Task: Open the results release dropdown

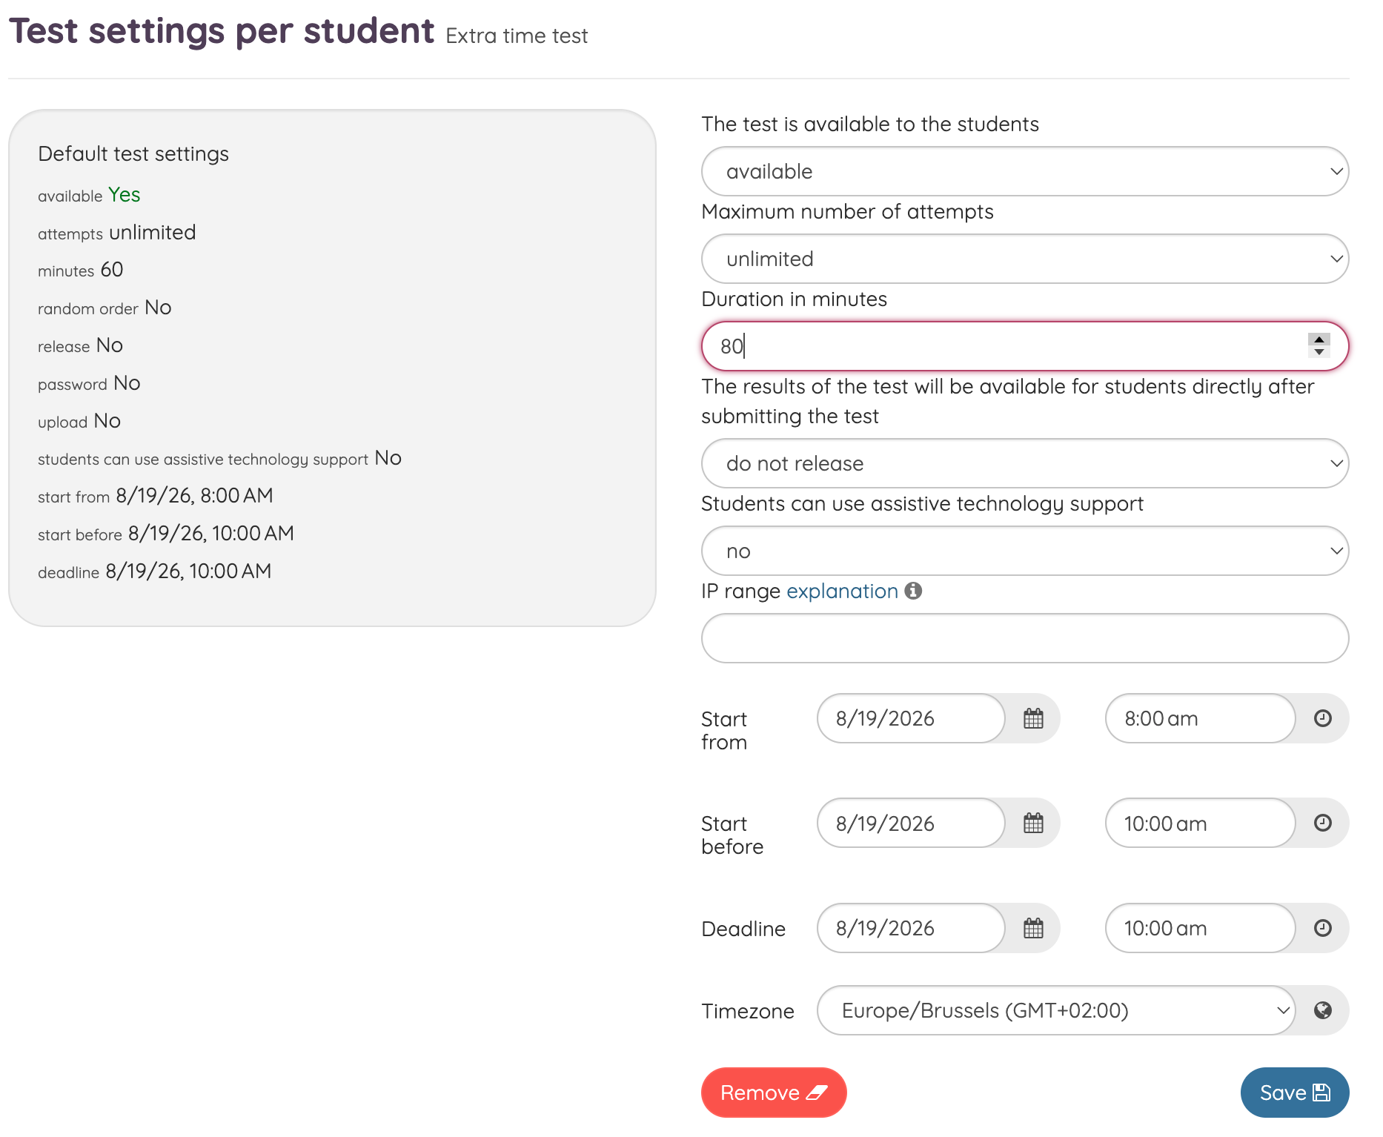Action: click(x=1025, y=463)
